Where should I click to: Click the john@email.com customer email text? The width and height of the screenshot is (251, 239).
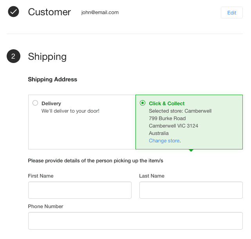[100, 13]
